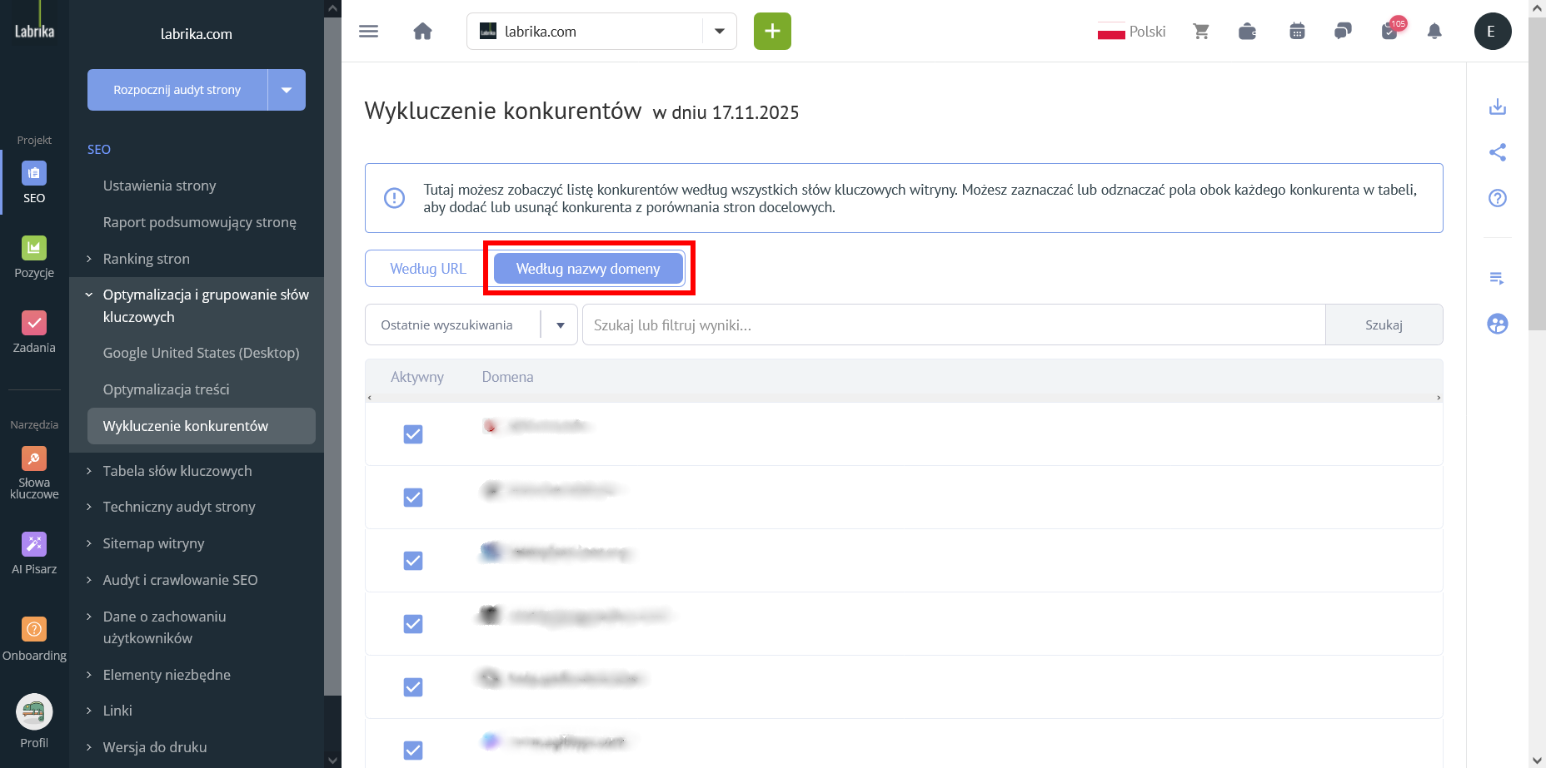
Task: Click the Rozpocznij audyt strony button
Action: point(177,90)
